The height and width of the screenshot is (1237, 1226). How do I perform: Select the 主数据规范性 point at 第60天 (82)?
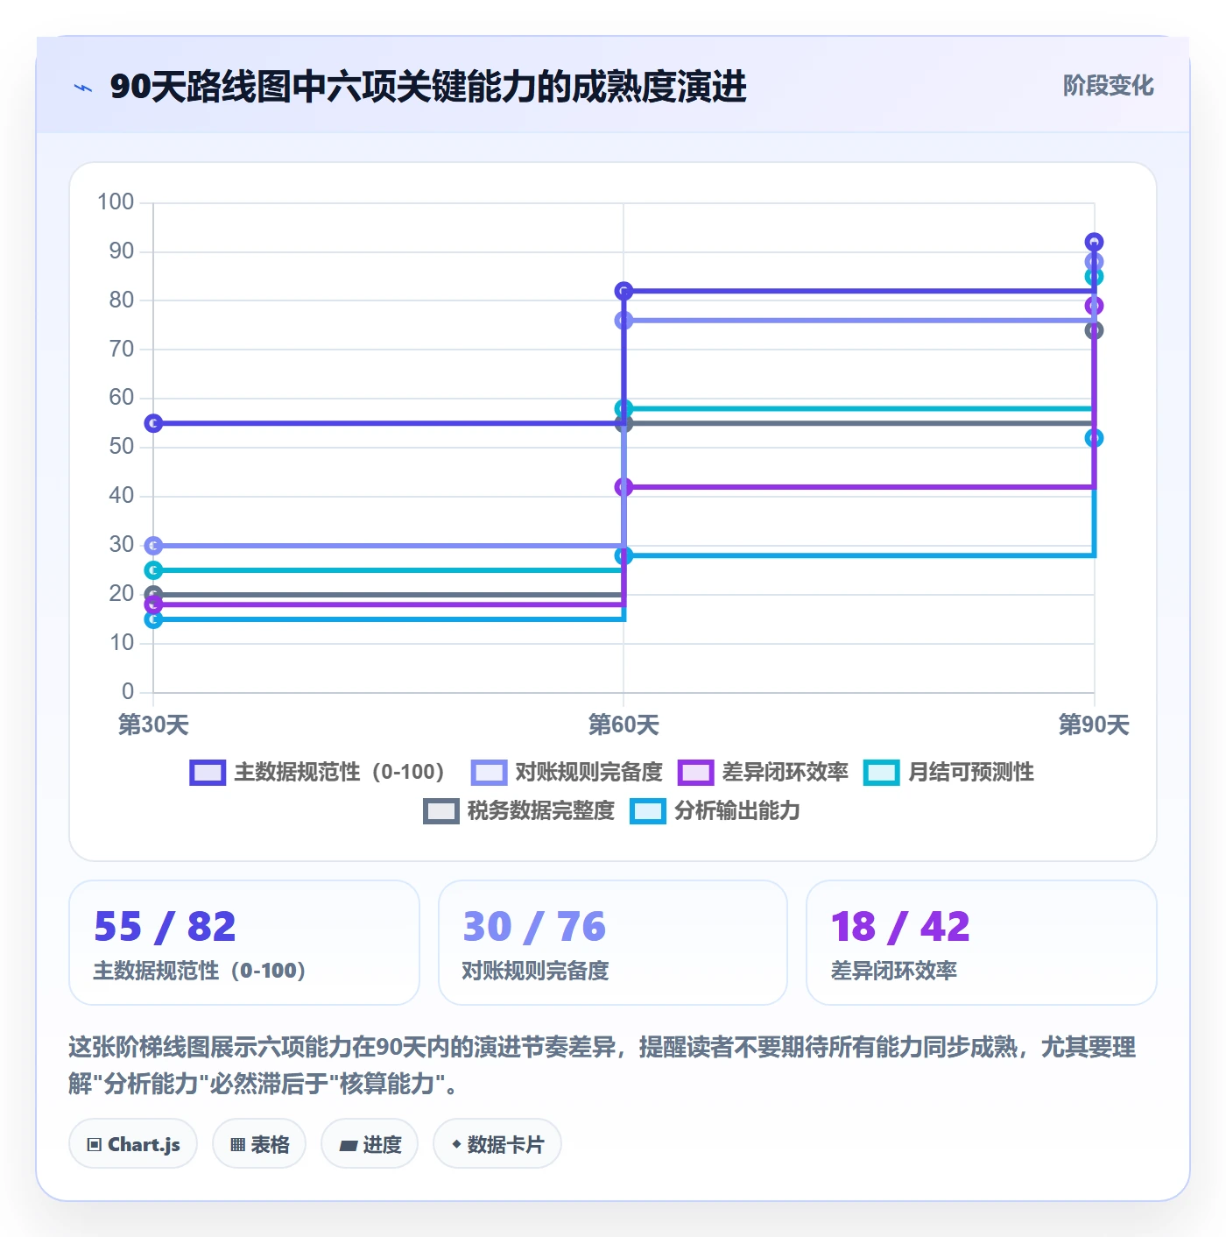tap(624, 291)
